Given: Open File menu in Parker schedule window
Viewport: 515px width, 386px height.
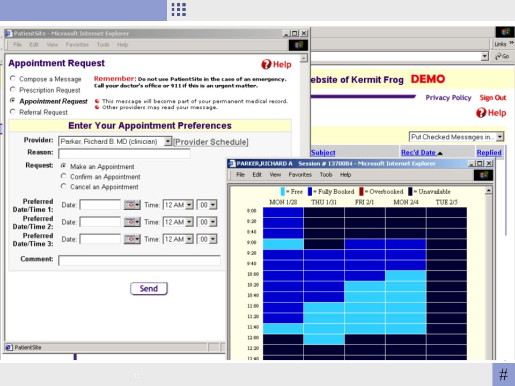Looking at the screenshot, I should click(x=240, y=175).
